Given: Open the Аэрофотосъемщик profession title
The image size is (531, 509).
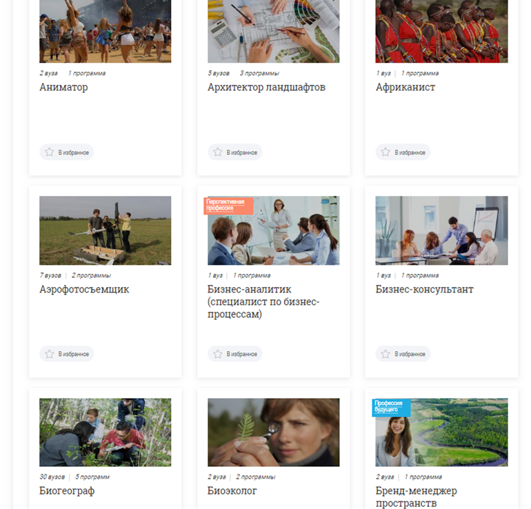Looking at the screenshot, I should click(84, 289).
